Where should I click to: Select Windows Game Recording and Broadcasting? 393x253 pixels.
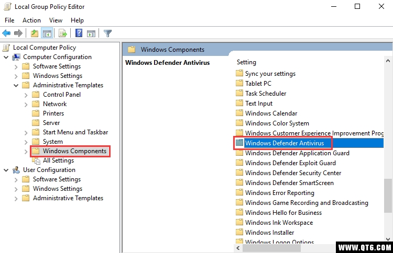307,203
